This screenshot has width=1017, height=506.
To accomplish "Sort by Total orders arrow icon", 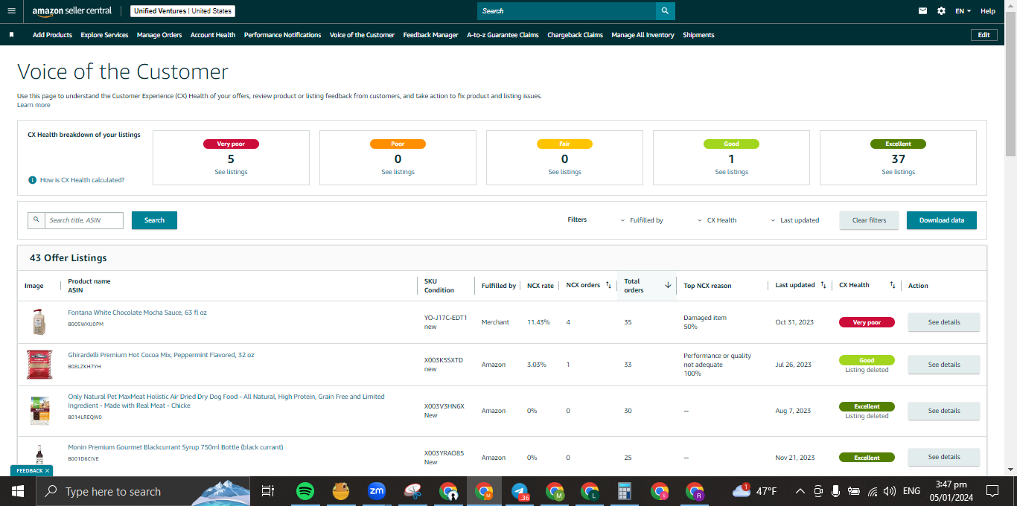I will click(668, 285).
